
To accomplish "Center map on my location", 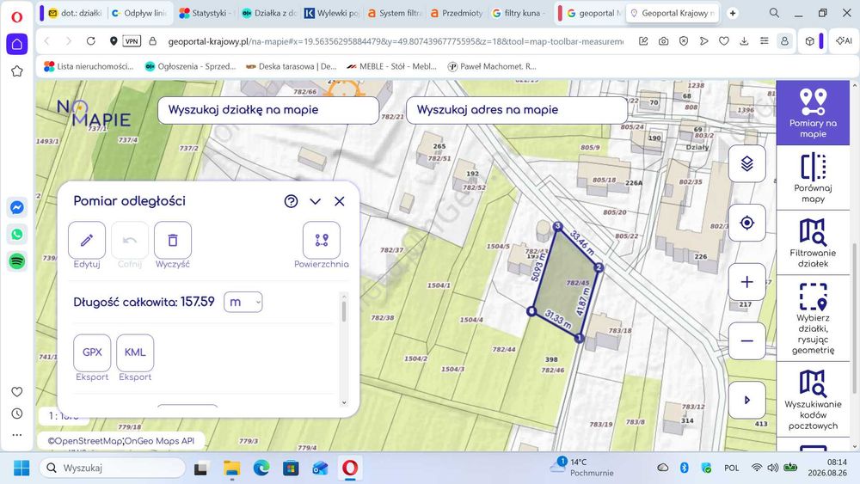I will tap(747, 224).
